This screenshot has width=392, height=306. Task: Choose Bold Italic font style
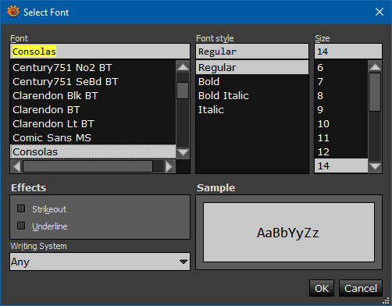(x=252, y=96)
